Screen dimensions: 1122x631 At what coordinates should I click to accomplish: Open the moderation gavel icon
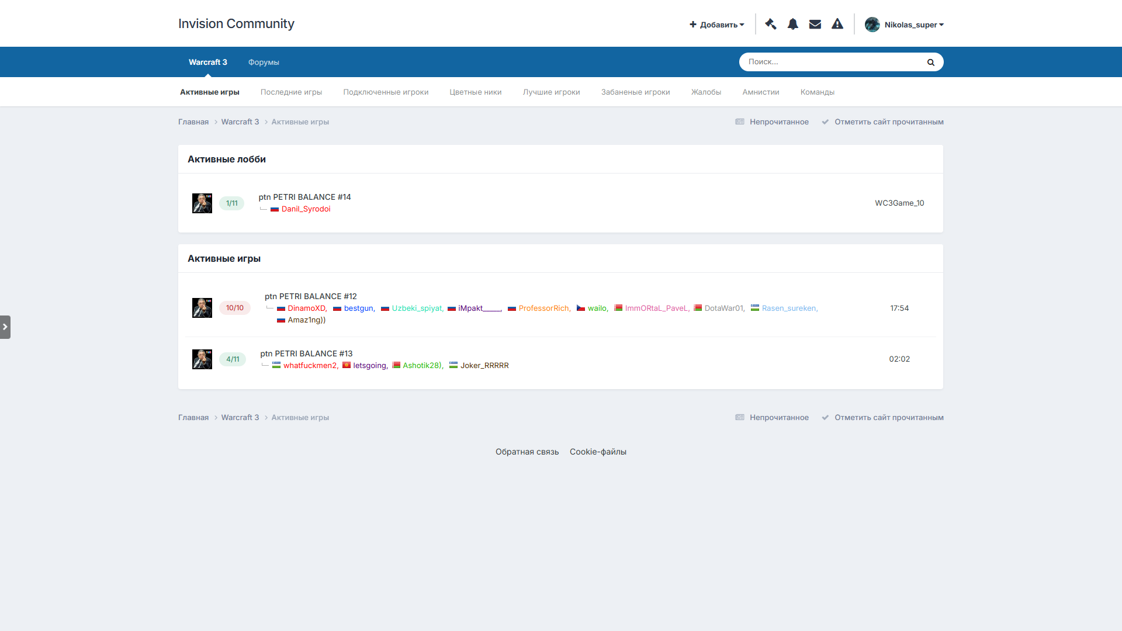[770, 24]
